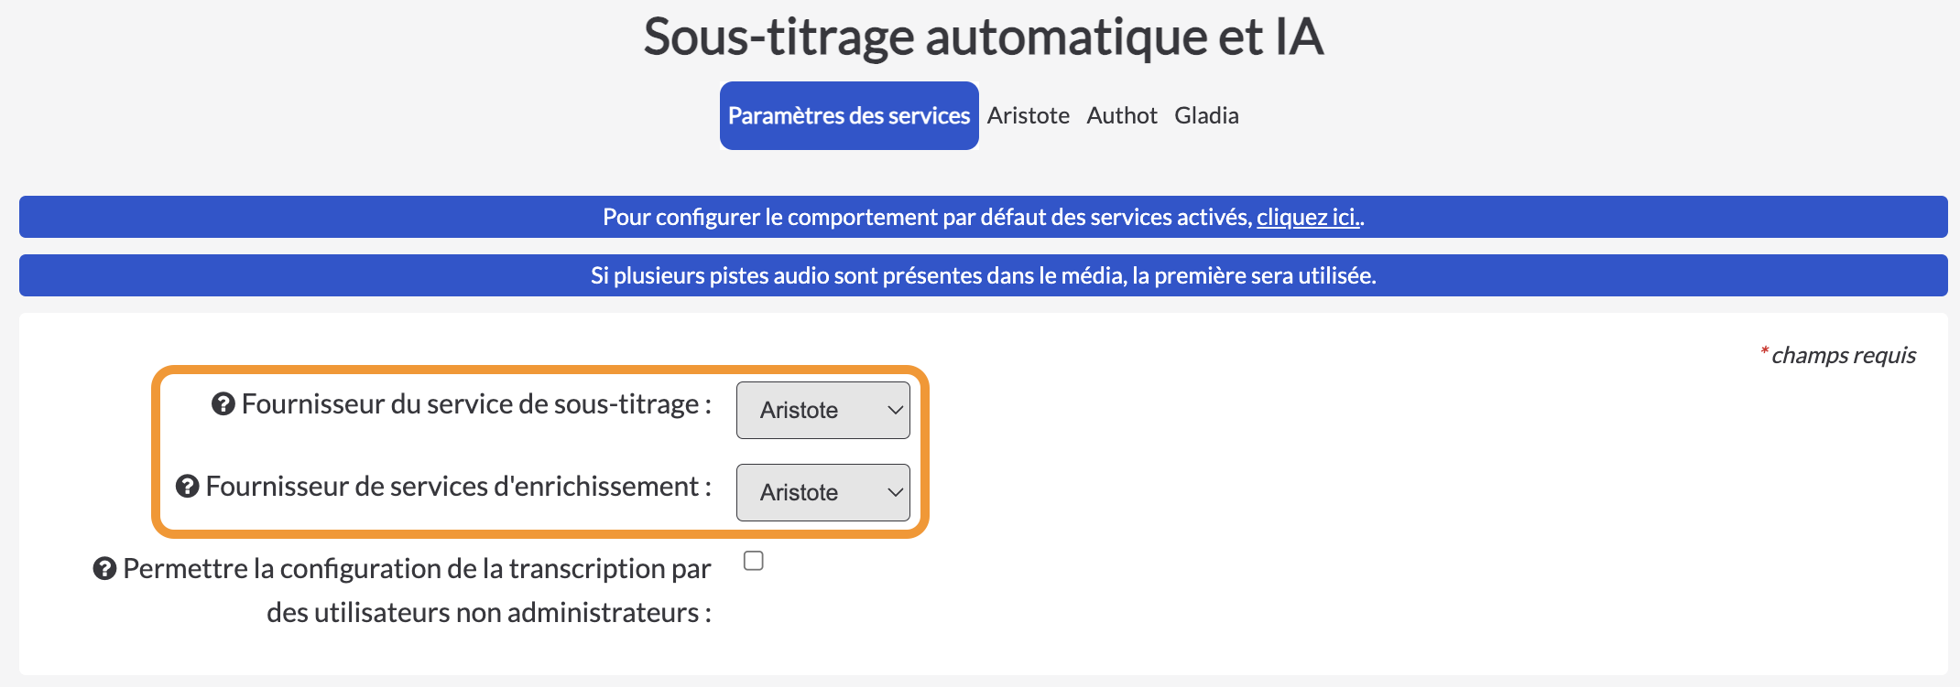Click the blue banner about default service behavior
The image size is (1960, 687).
click(x=984, y=217)
